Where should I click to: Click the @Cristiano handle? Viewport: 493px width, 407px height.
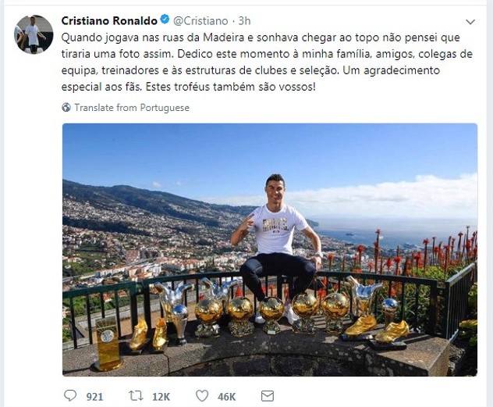tap(201, 20)
